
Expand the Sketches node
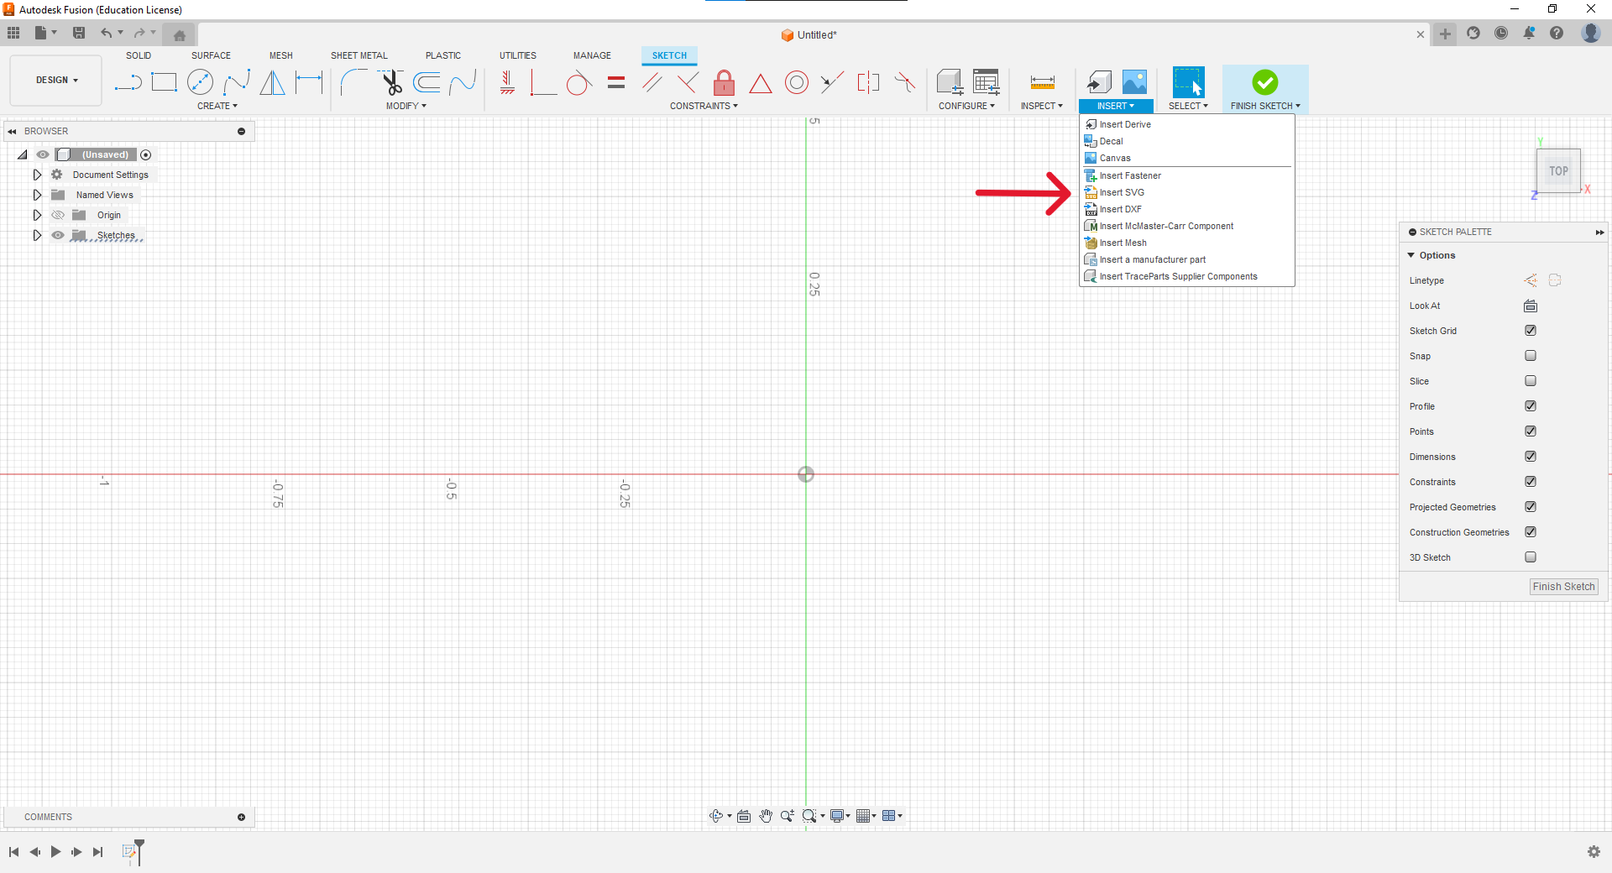[37, 235]
